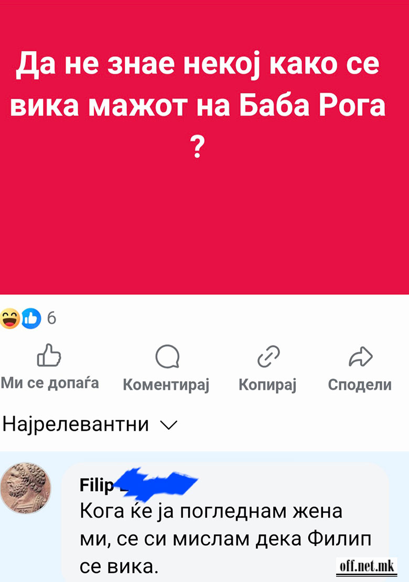Open commenter name 'Filip' profile link
The image size is (409, 582).
point(96,485)
